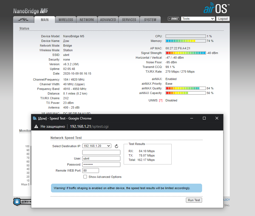Viewport: 255px width, 216px height.
Task: Click the TX 78.07 Mbps result
Action: click(x=141, y=155)
